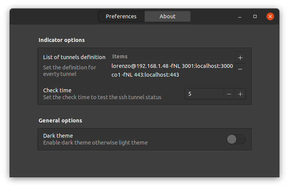Viewport: 289px width, 188px height.
Task: Click the Indicator options heading
Action: point(61,40)
